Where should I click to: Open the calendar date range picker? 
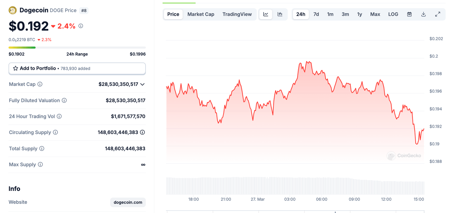coord(409,14)
